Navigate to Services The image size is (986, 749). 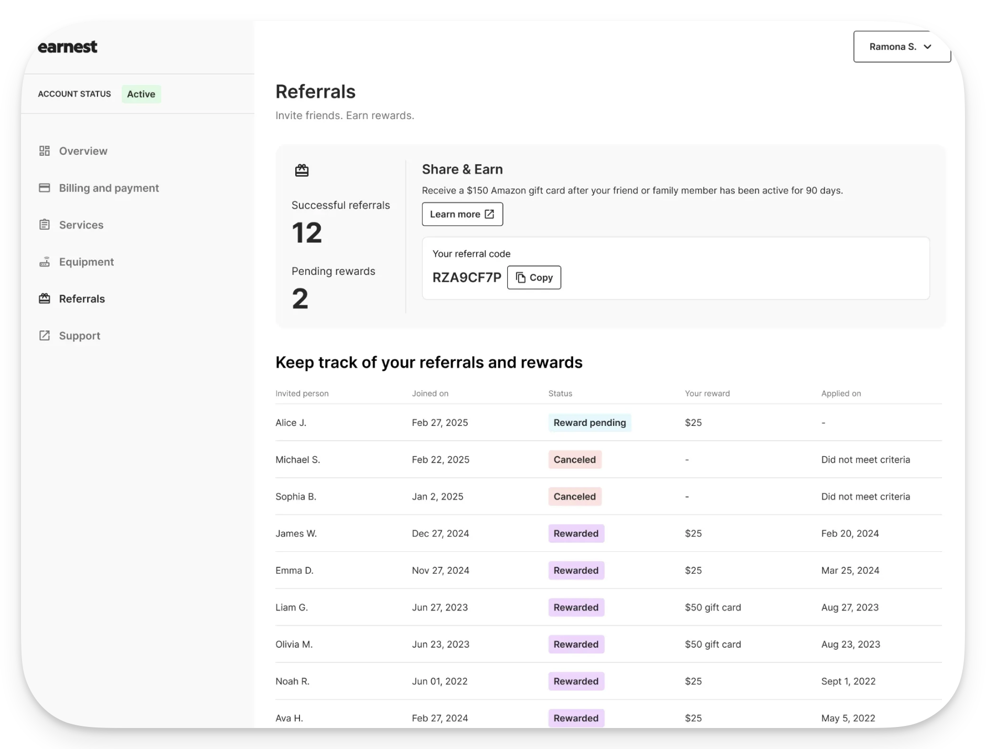click(x=81, y=224)
